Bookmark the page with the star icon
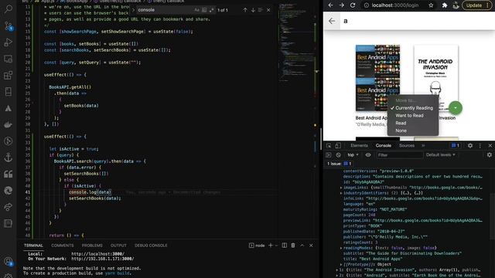The image size is (495, 278). click(431, 5)
